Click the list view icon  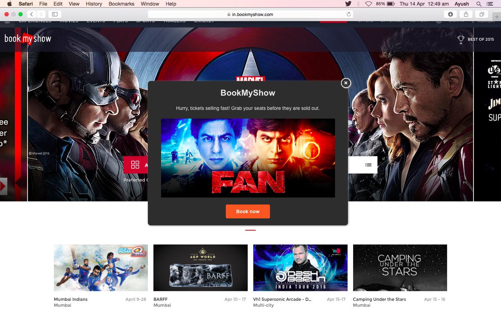coord(368,165)
